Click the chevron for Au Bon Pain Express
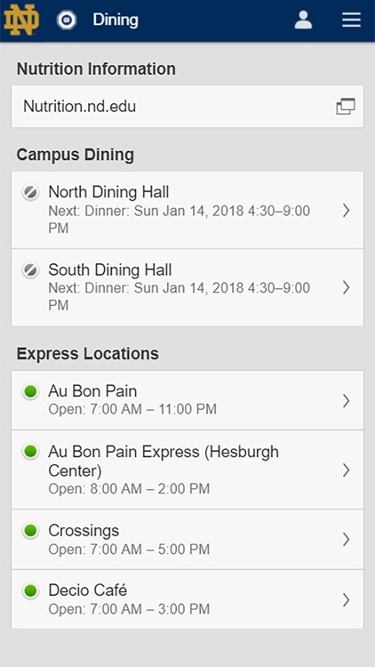Image resolution: width=375 pixels, height=667 pixels. (346, 470)
